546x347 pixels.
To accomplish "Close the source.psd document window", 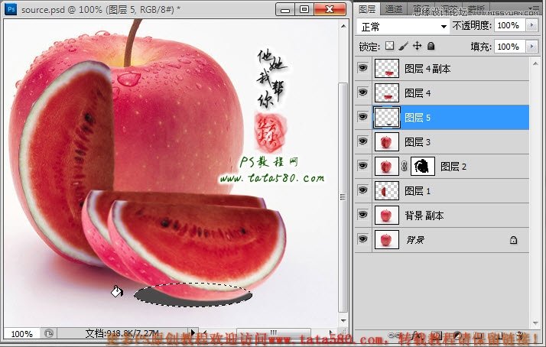I will [330, 9].
